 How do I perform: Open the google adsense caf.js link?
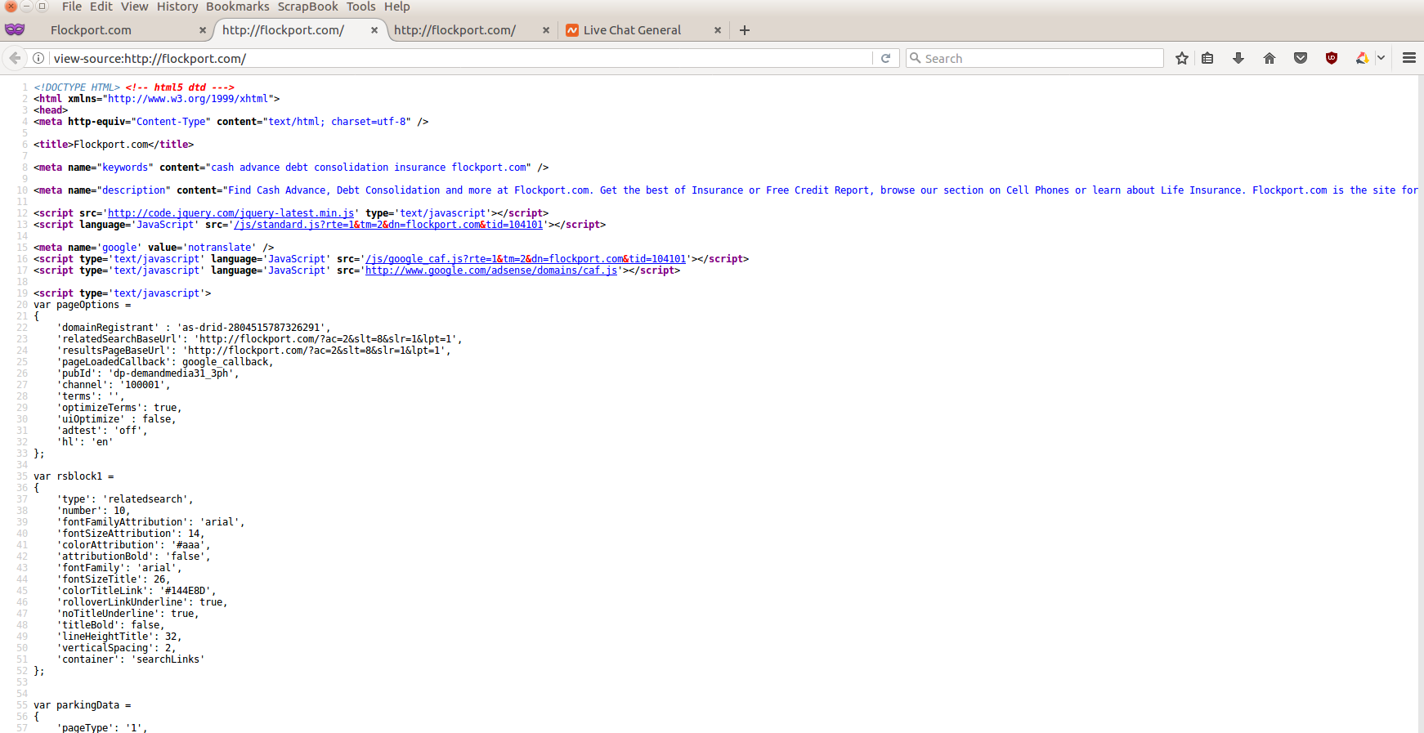tap(491, 270)
